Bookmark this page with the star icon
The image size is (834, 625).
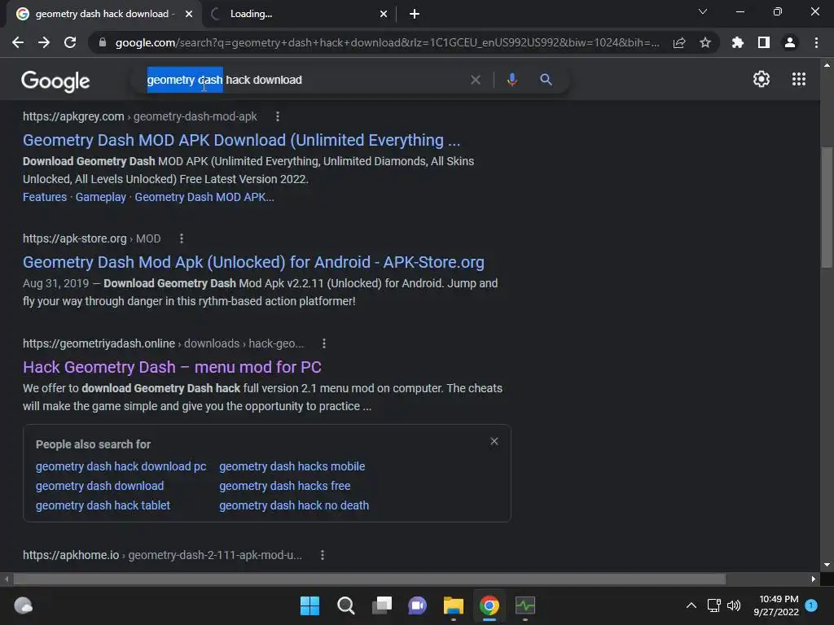pyautogui.click(x=705, y=42)
